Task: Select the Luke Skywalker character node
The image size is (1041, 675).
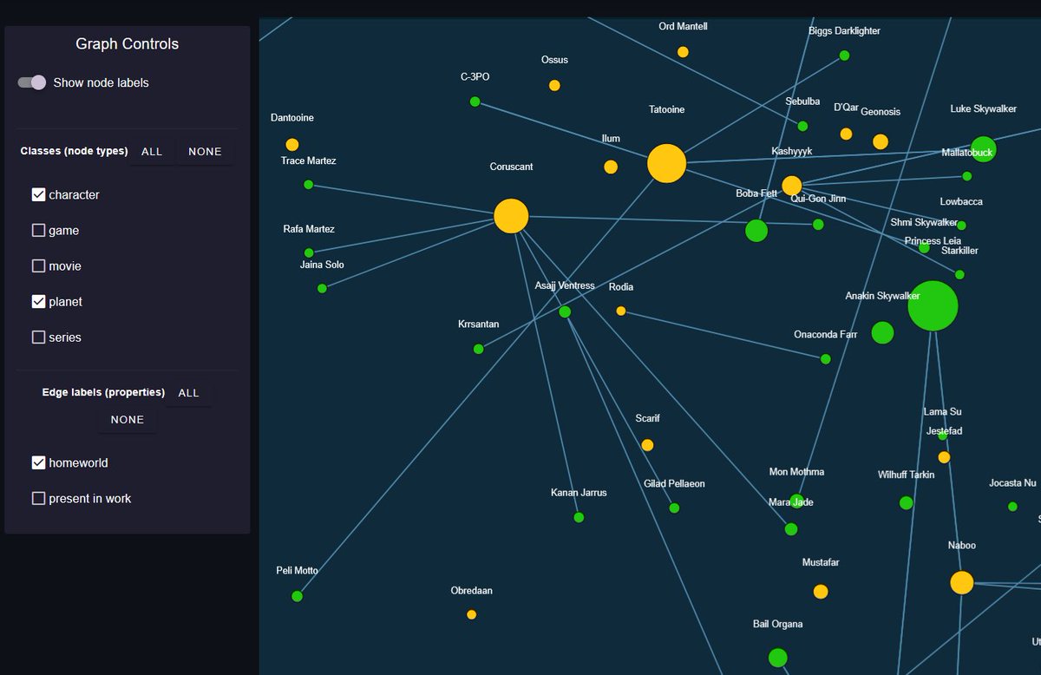Action: [983, 149]
